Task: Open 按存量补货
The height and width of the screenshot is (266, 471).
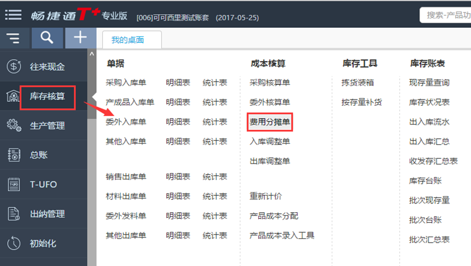Action: click(x=362, y=102)
